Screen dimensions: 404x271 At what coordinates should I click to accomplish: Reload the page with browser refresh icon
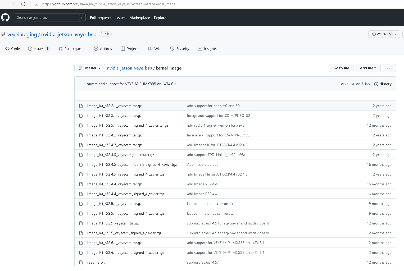23,4
